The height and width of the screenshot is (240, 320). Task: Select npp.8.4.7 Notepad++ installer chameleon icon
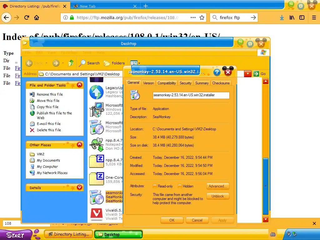pos(97,144)
